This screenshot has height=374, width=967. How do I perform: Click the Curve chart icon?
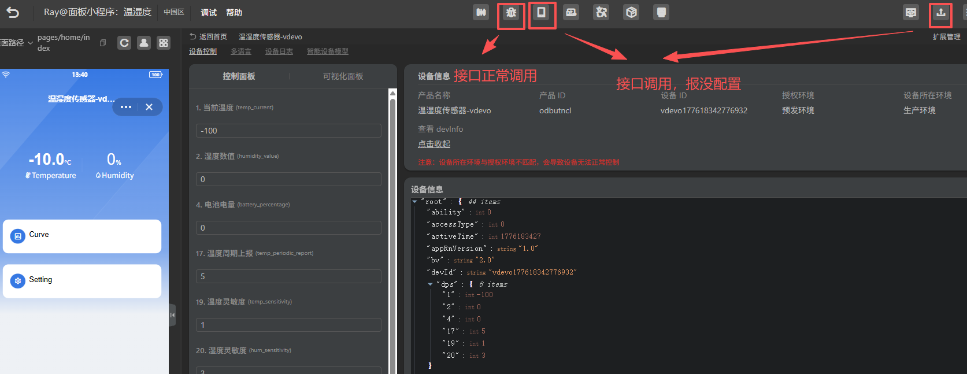pos(18,236)
